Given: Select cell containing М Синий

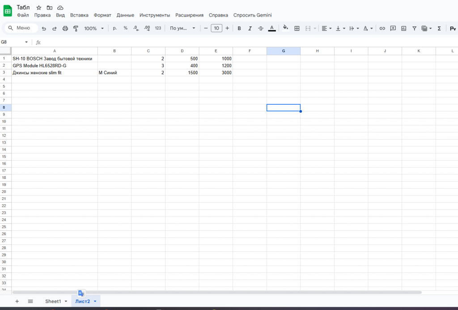Looking at the screenshot, I should pyautogui.click(x=114, y=73).
